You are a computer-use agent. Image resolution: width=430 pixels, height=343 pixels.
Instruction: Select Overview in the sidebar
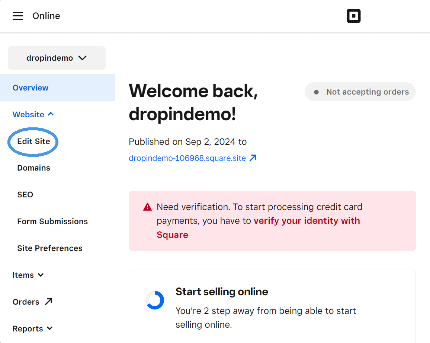pyautogui.click(x=31, y=88)
